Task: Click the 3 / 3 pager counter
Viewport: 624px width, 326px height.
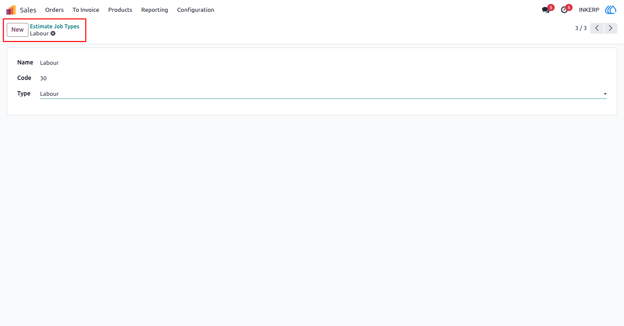Action: (581, 28)
